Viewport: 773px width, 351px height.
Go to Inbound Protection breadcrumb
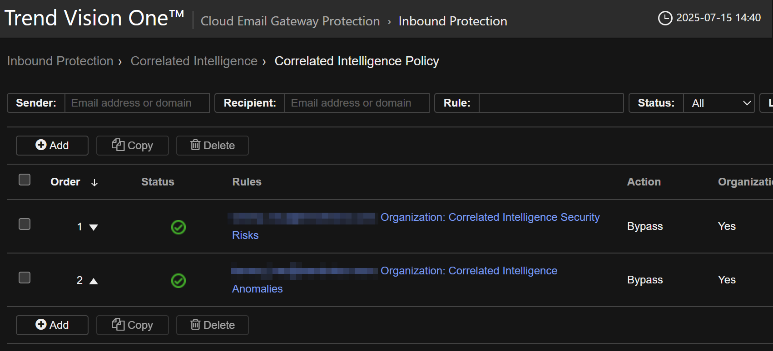click(60, 61)
